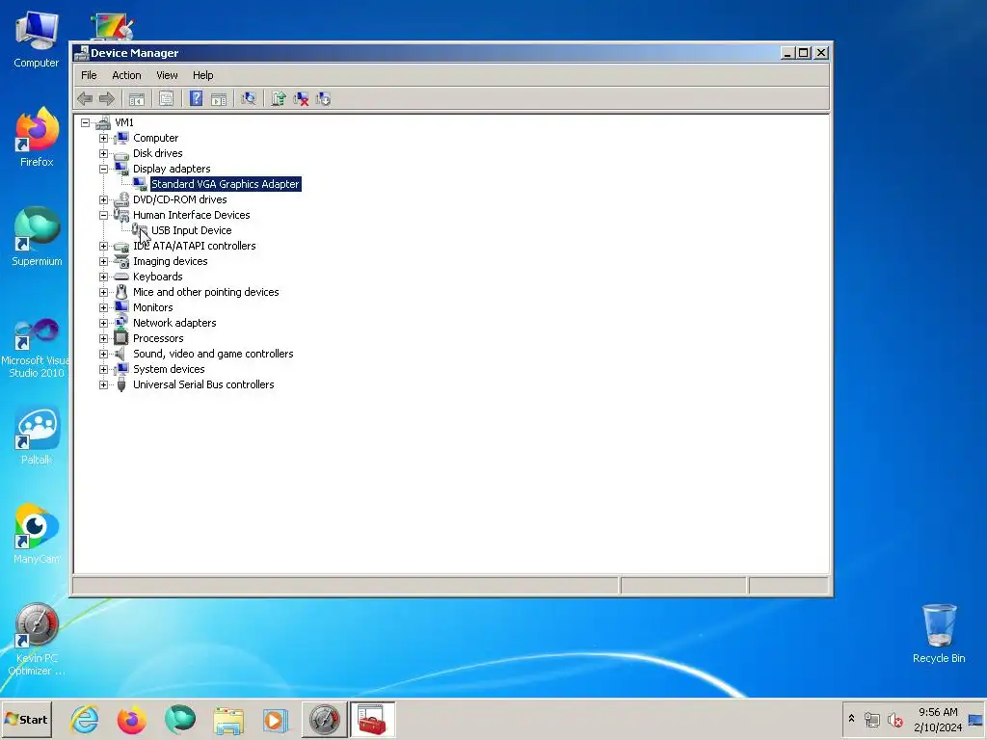The image size is (987, 740).
Task: Click the Disk drives label
Action: [x=157, y=153]
